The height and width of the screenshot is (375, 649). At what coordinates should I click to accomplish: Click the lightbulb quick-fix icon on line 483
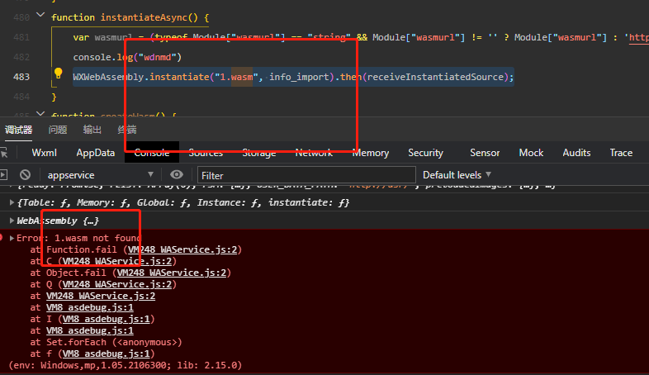[59, 74]
